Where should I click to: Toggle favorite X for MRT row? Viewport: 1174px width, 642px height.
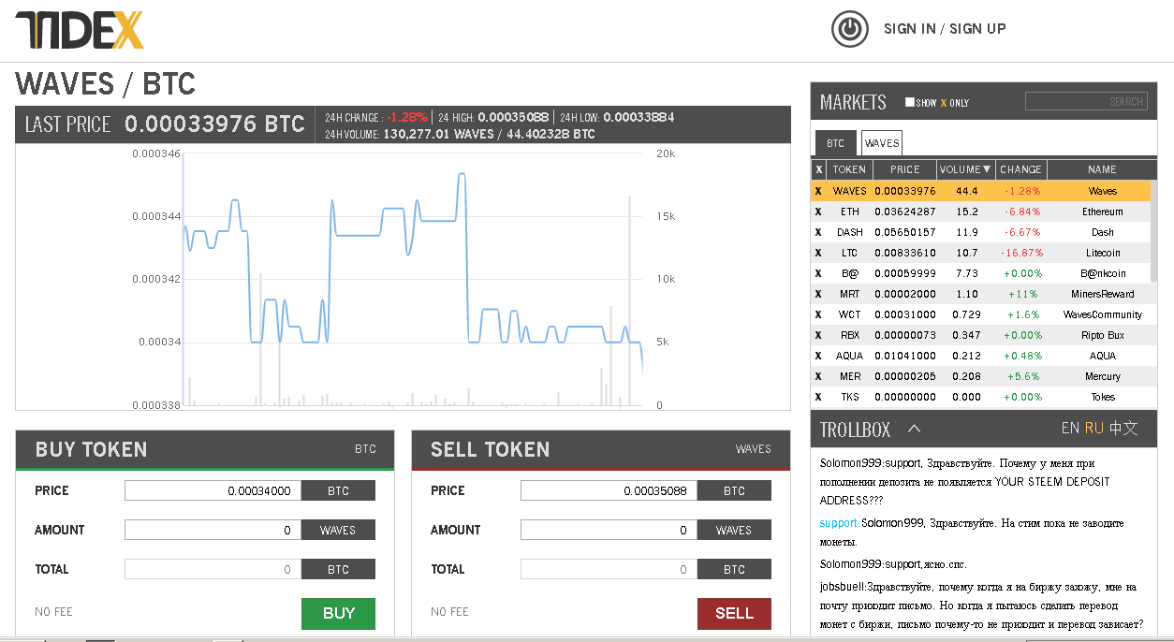(818, 294)
